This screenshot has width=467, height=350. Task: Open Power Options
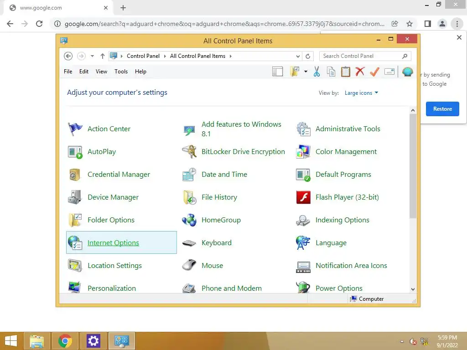pyautogui.click(x=339, y=288)
